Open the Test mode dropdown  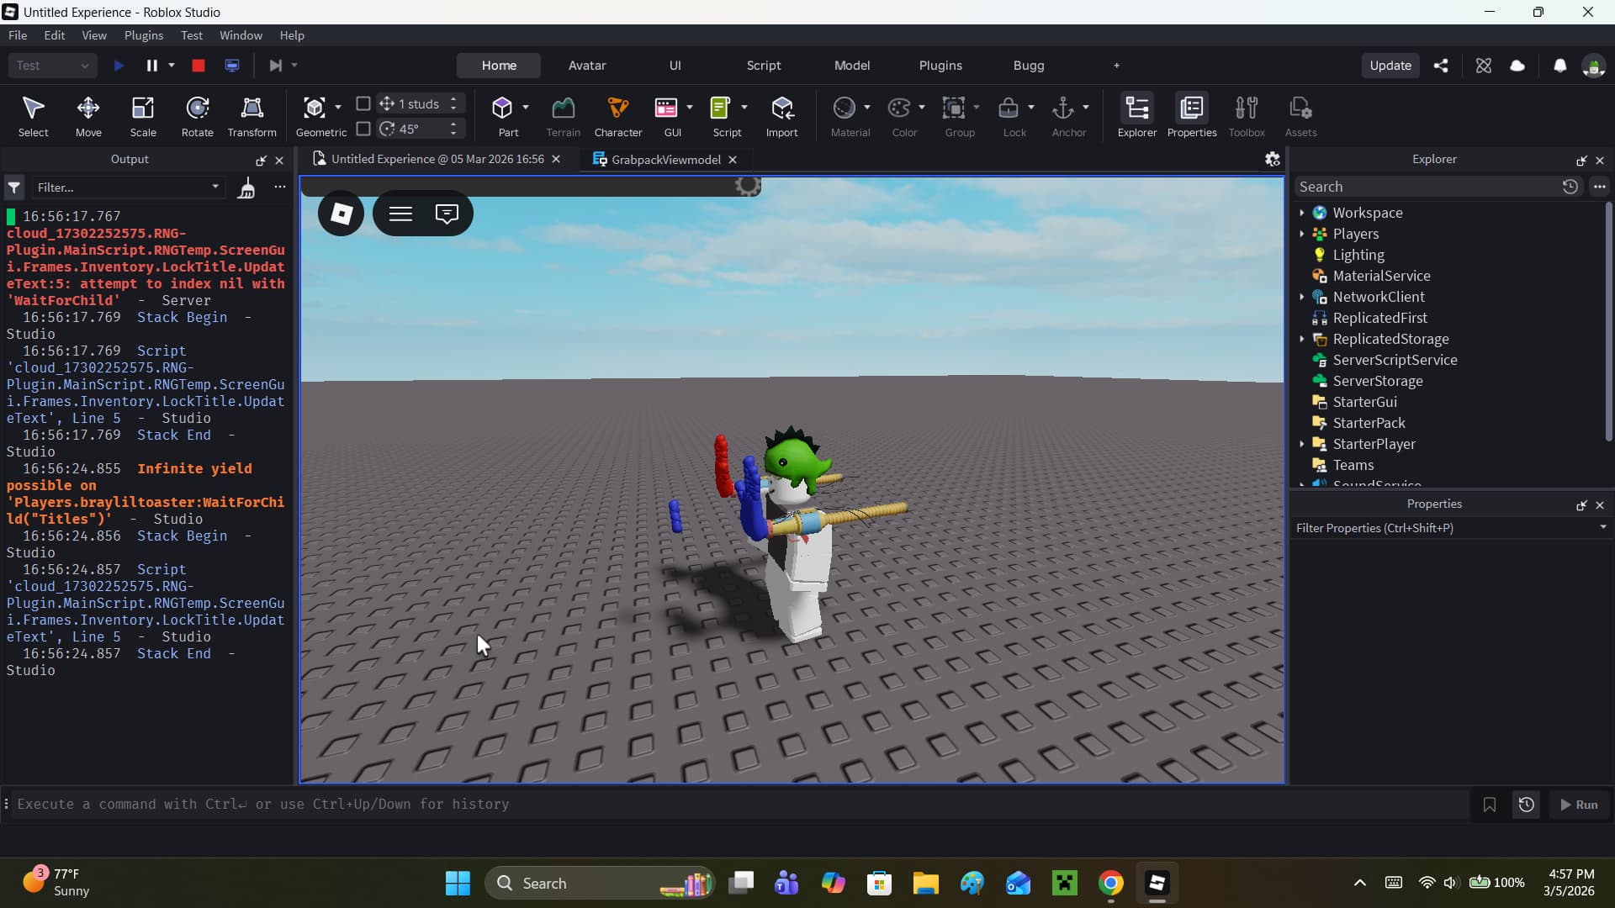click(52, 66)
